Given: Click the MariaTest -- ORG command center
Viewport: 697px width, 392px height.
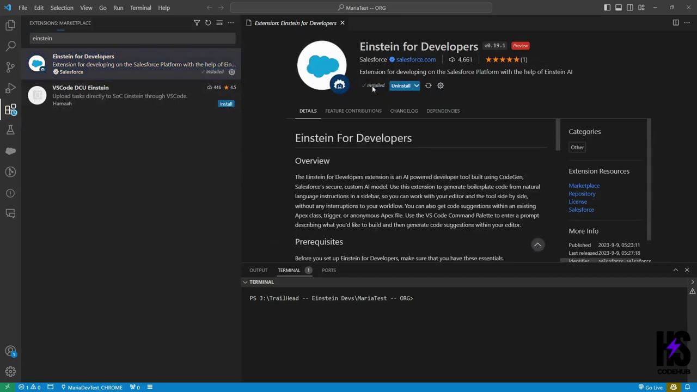Looking at the screenshot, I should (x=361, y=8).
